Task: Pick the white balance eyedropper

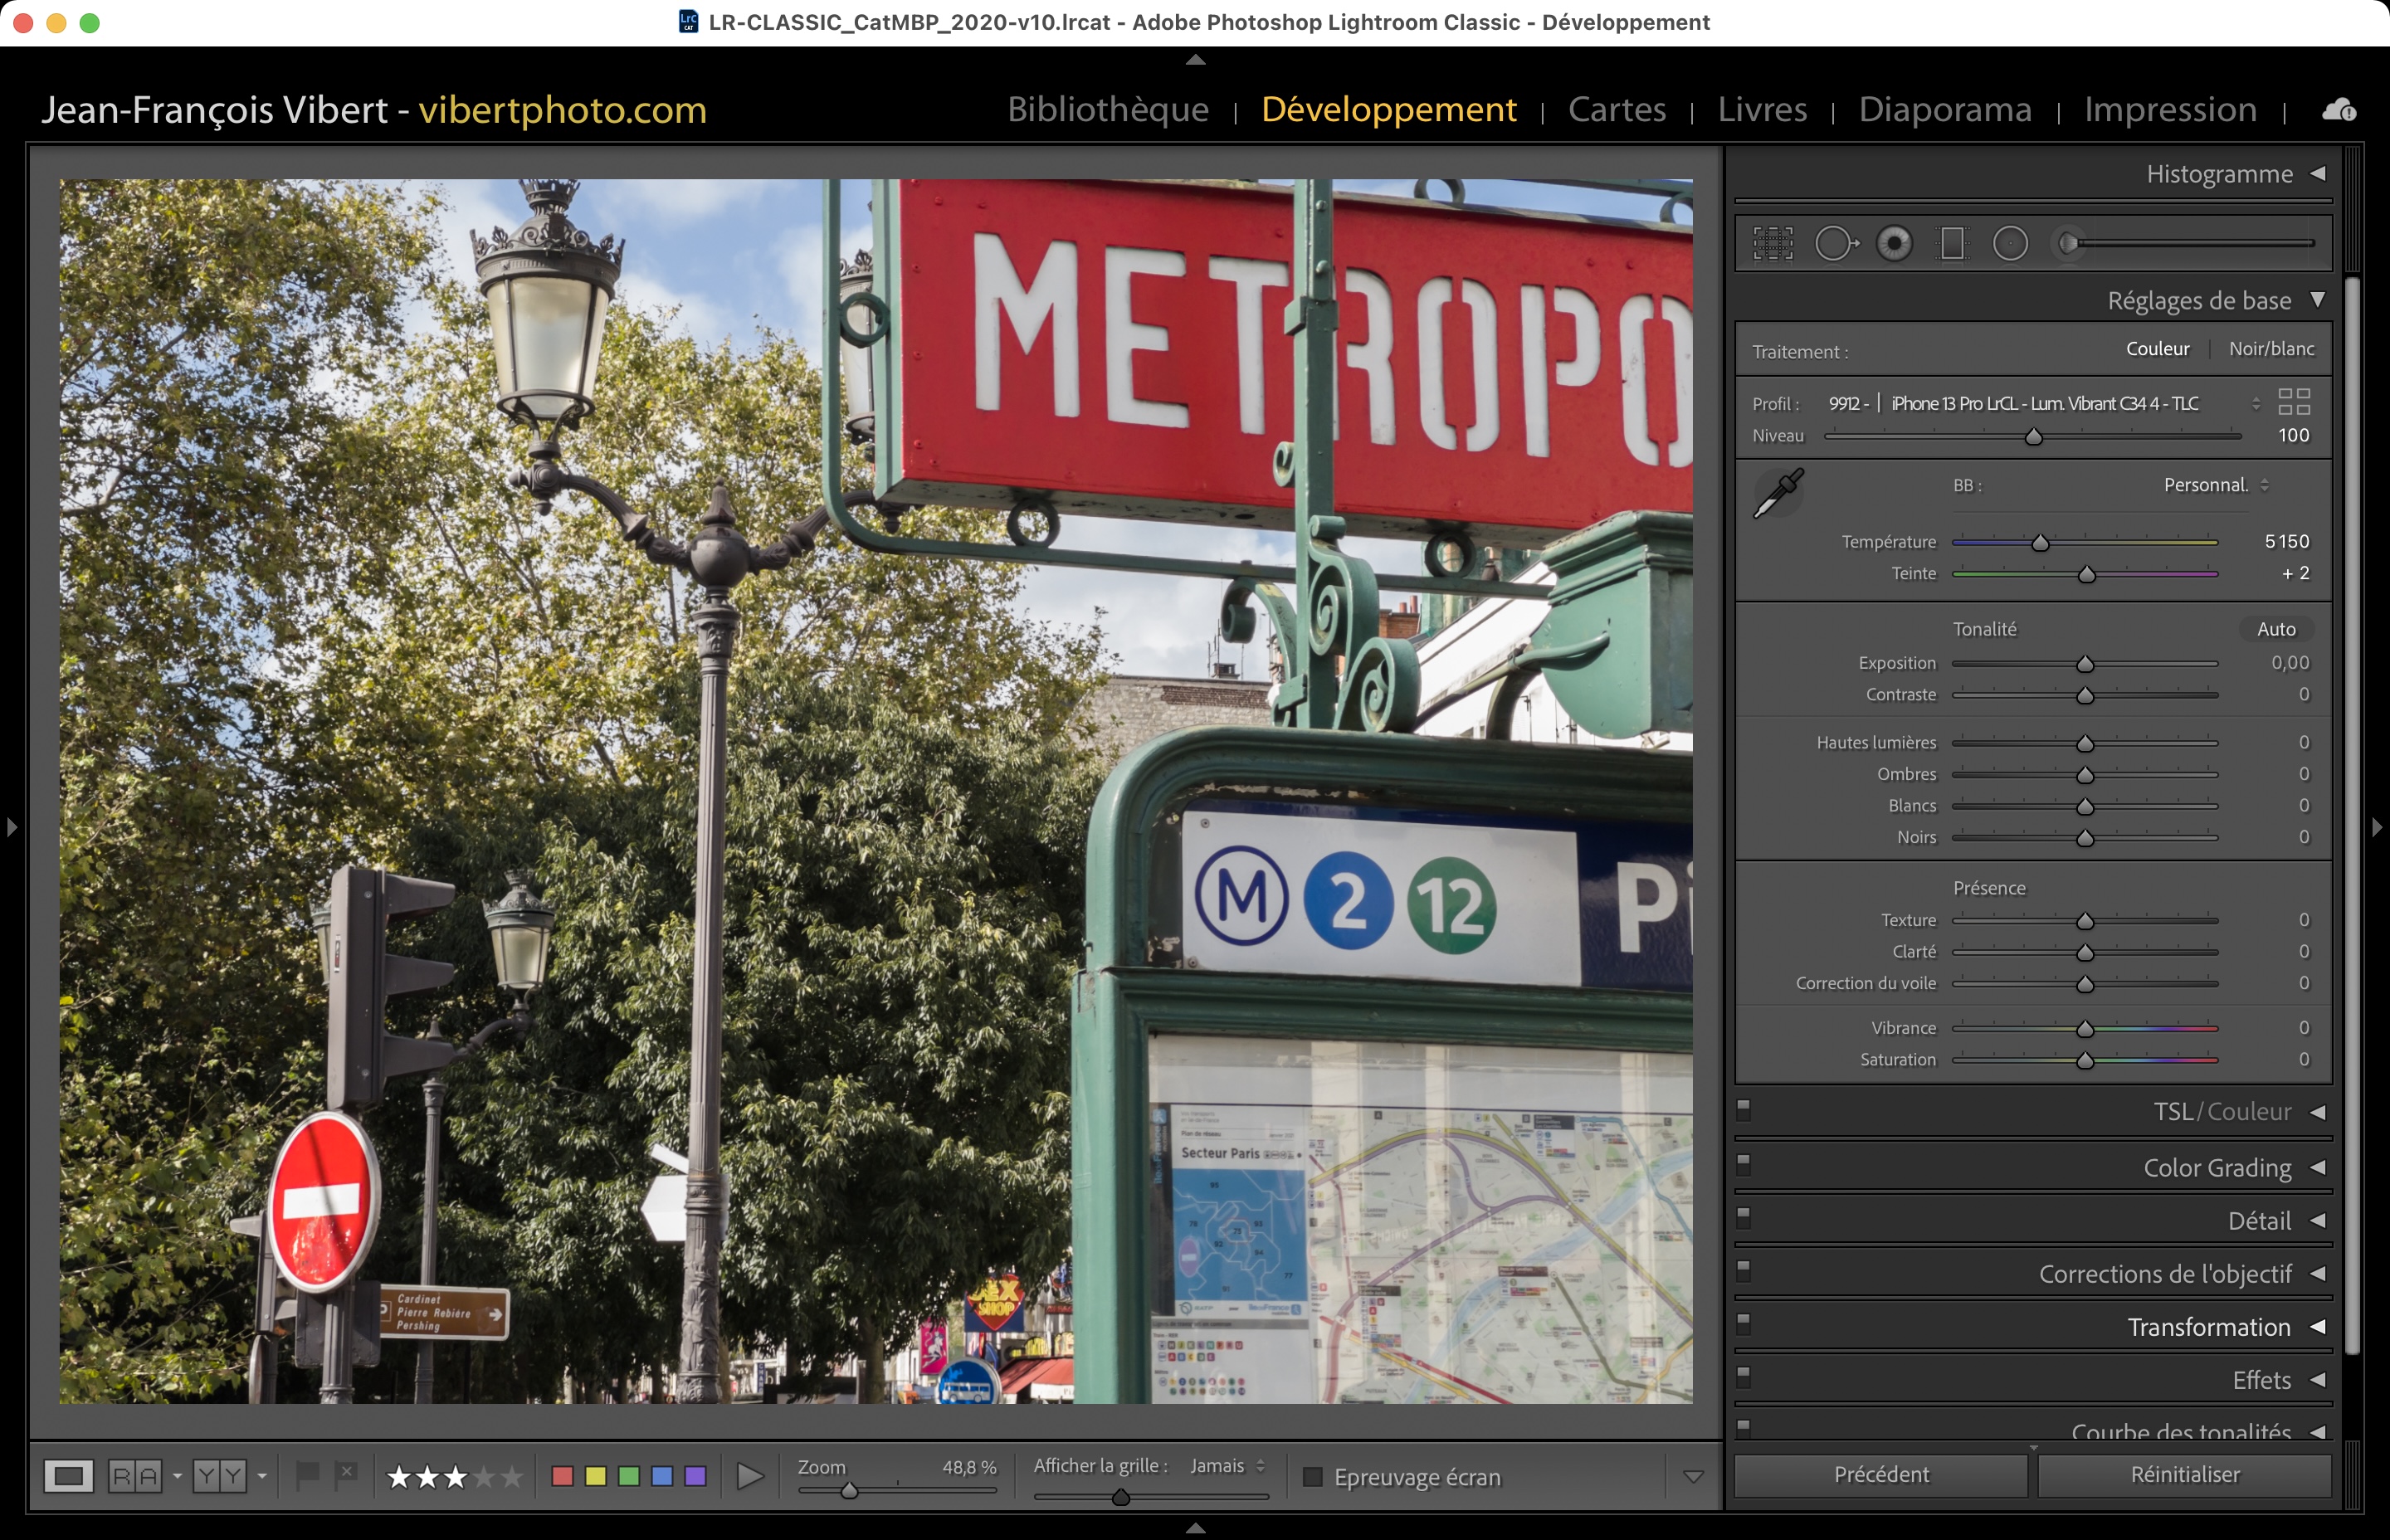Action: pyautogui.click(x=1778, y=493)
